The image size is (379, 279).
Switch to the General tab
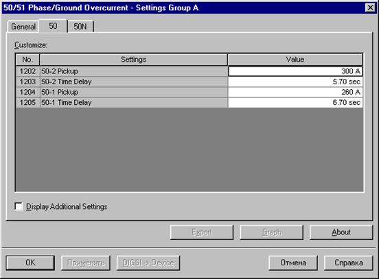click(23, 27)
